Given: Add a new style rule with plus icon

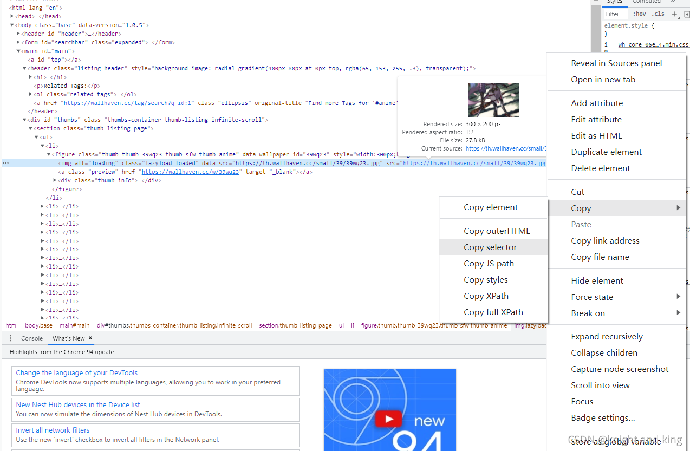Looking at the screenshot, I should (x=674, y=14).
